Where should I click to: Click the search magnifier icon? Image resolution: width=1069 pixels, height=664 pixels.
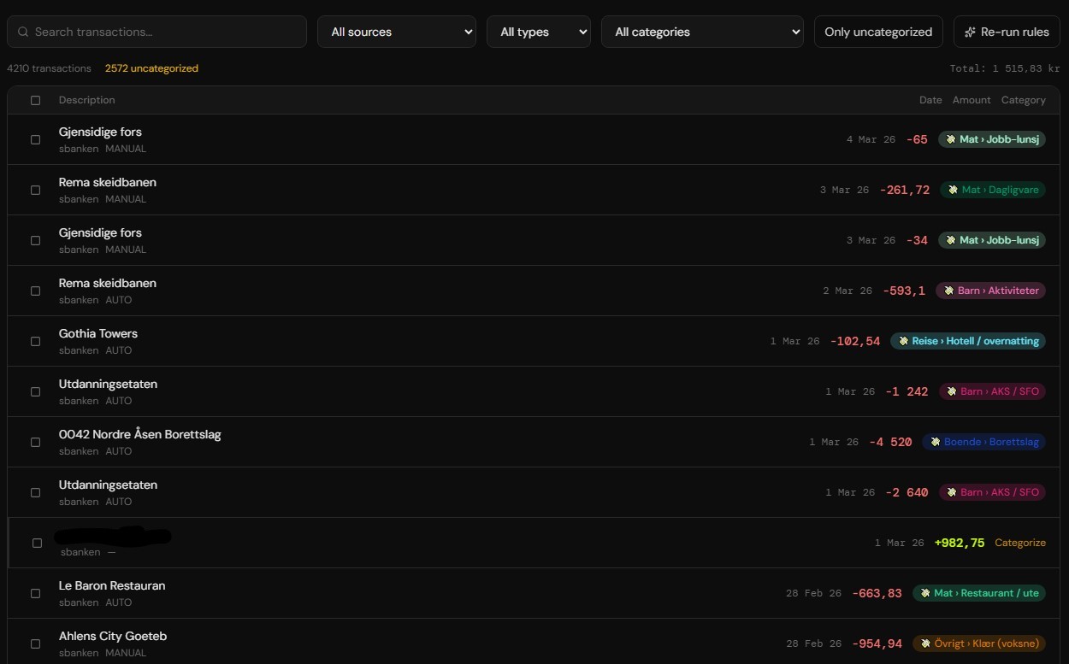click(x=23, y=32)
